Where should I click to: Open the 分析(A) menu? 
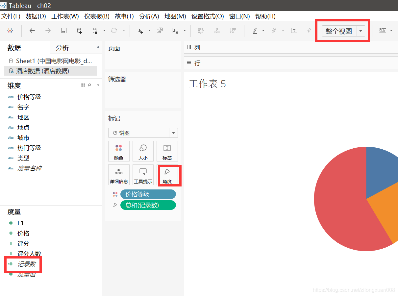coord(149,16)
